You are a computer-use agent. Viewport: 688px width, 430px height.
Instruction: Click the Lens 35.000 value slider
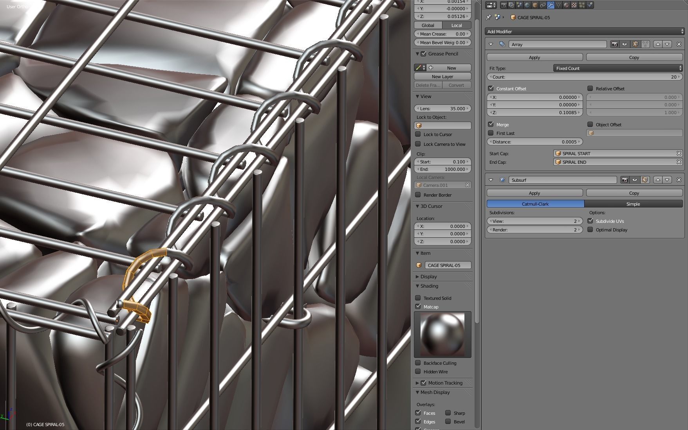click(x=442, y=108)
